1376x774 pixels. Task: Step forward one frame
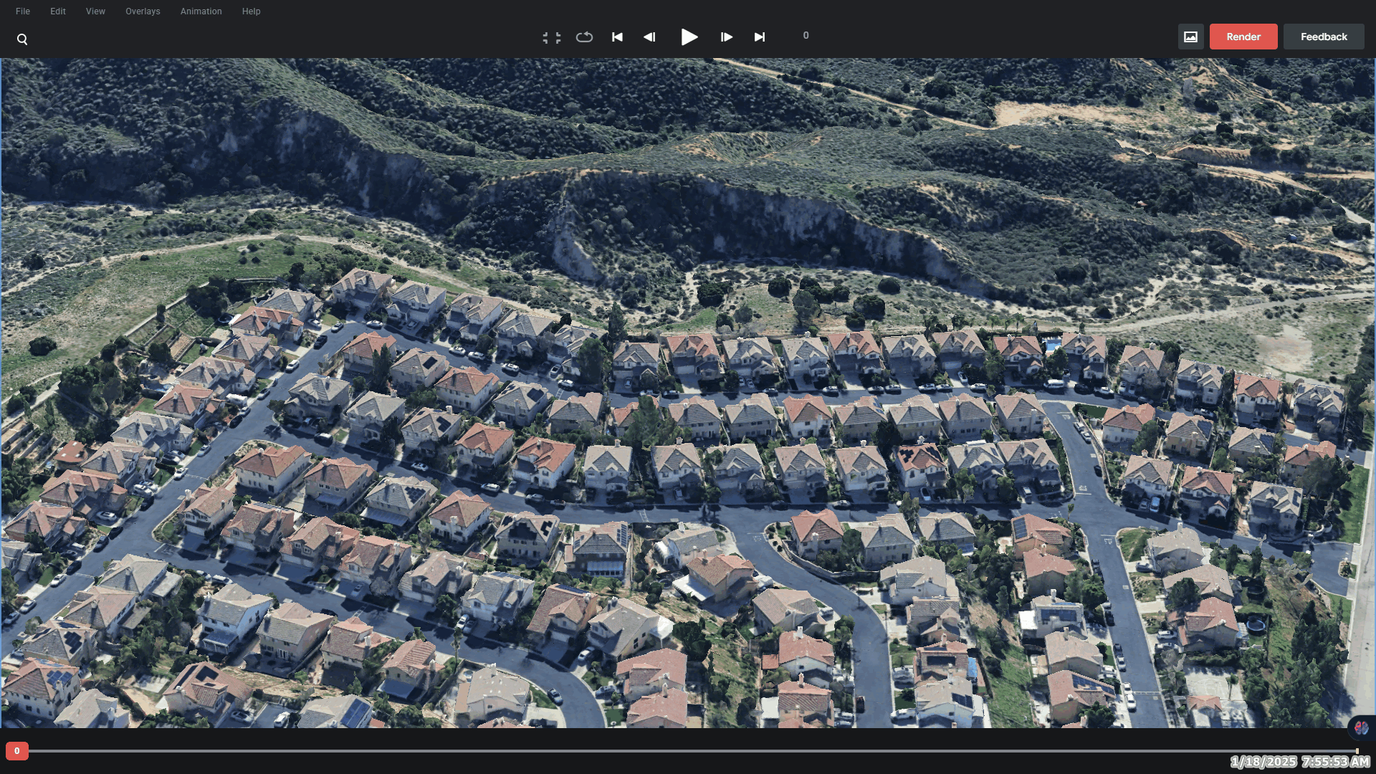(727, 37)
